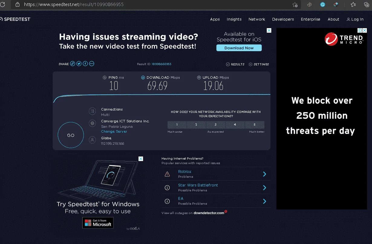Open the Developers menu
This screenshot has height=244, width=372.
click(x=283, y=19)
